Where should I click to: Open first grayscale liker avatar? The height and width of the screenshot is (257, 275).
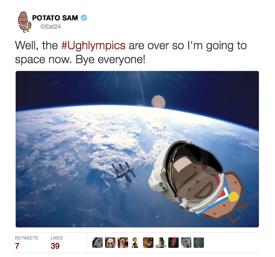point(98,243)
